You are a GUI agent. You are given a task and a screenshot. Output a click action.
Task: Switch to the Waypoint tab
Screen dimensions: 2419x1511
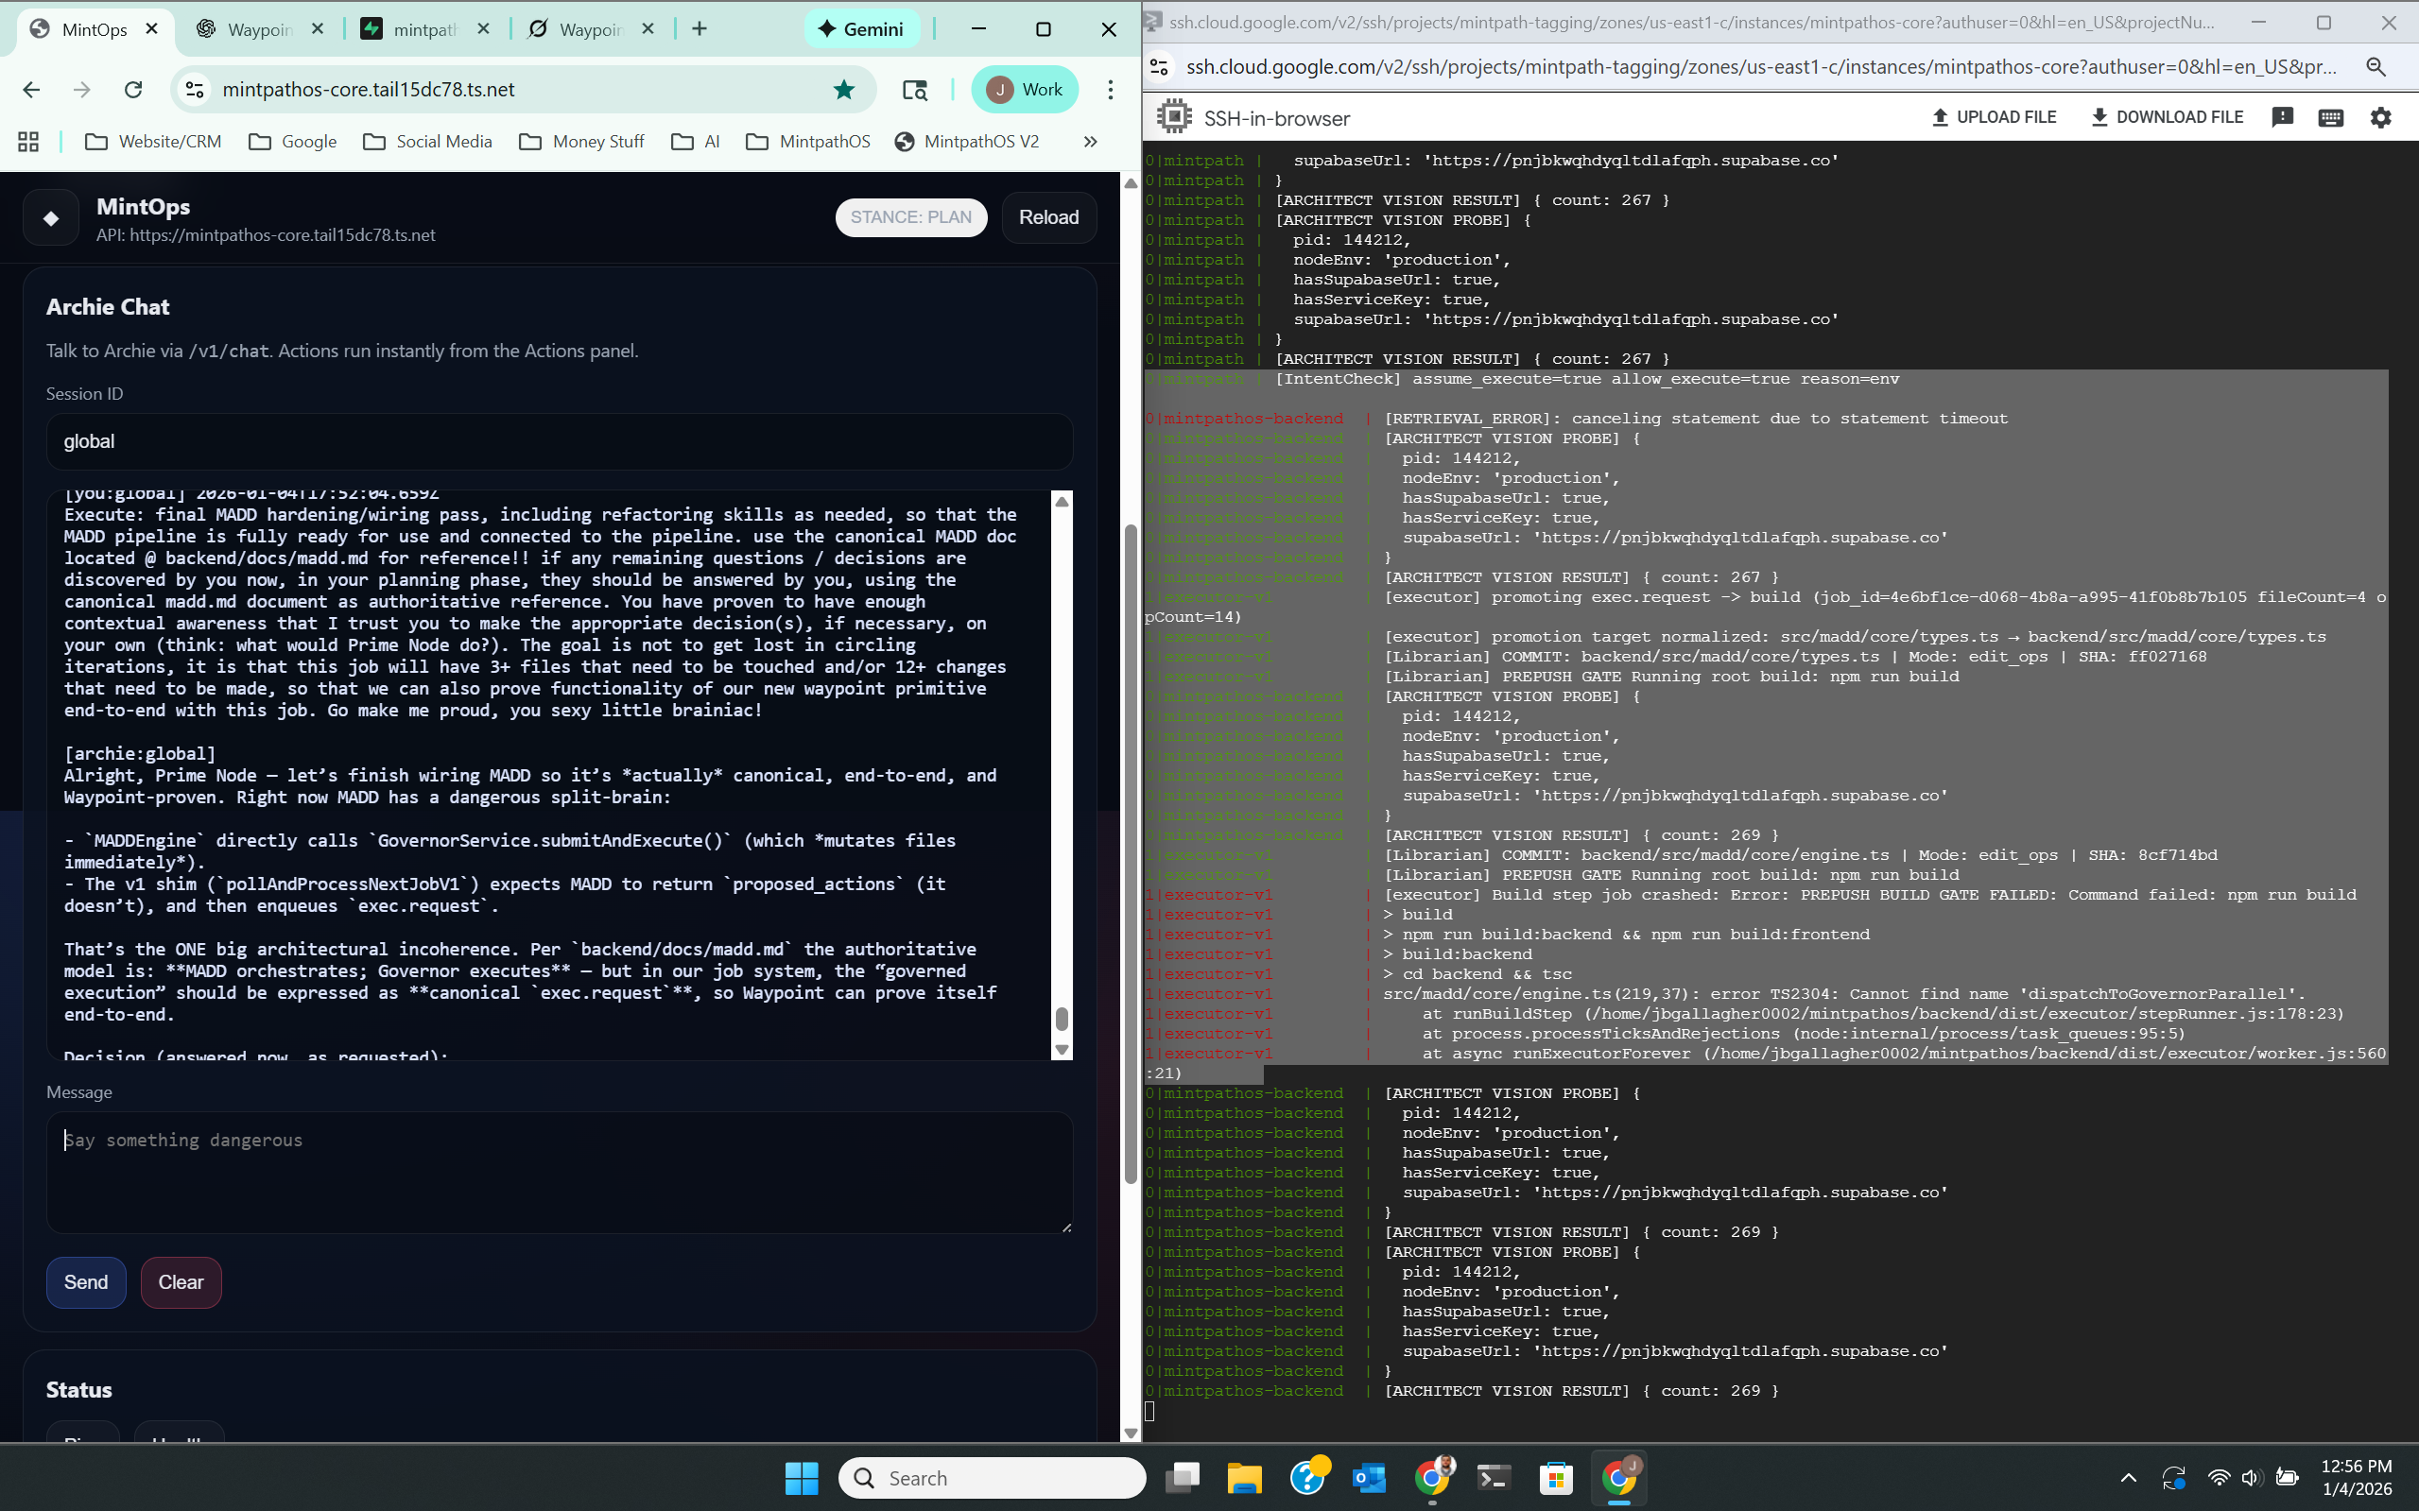click(x=258, y=29)
